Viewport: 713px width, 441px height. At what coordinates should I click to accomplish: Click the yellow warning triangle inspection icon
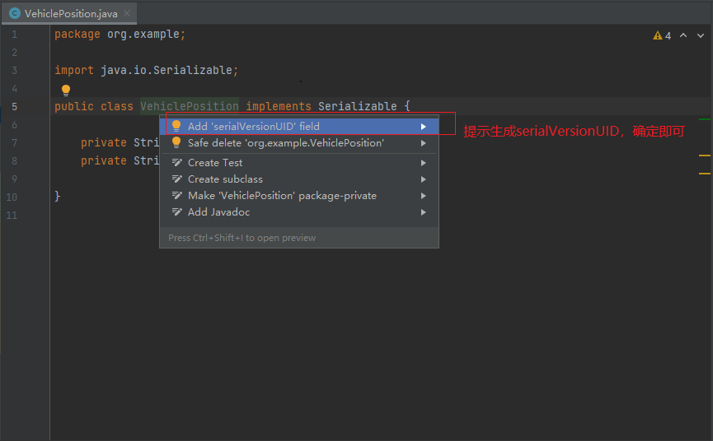[x=658, y=35]
